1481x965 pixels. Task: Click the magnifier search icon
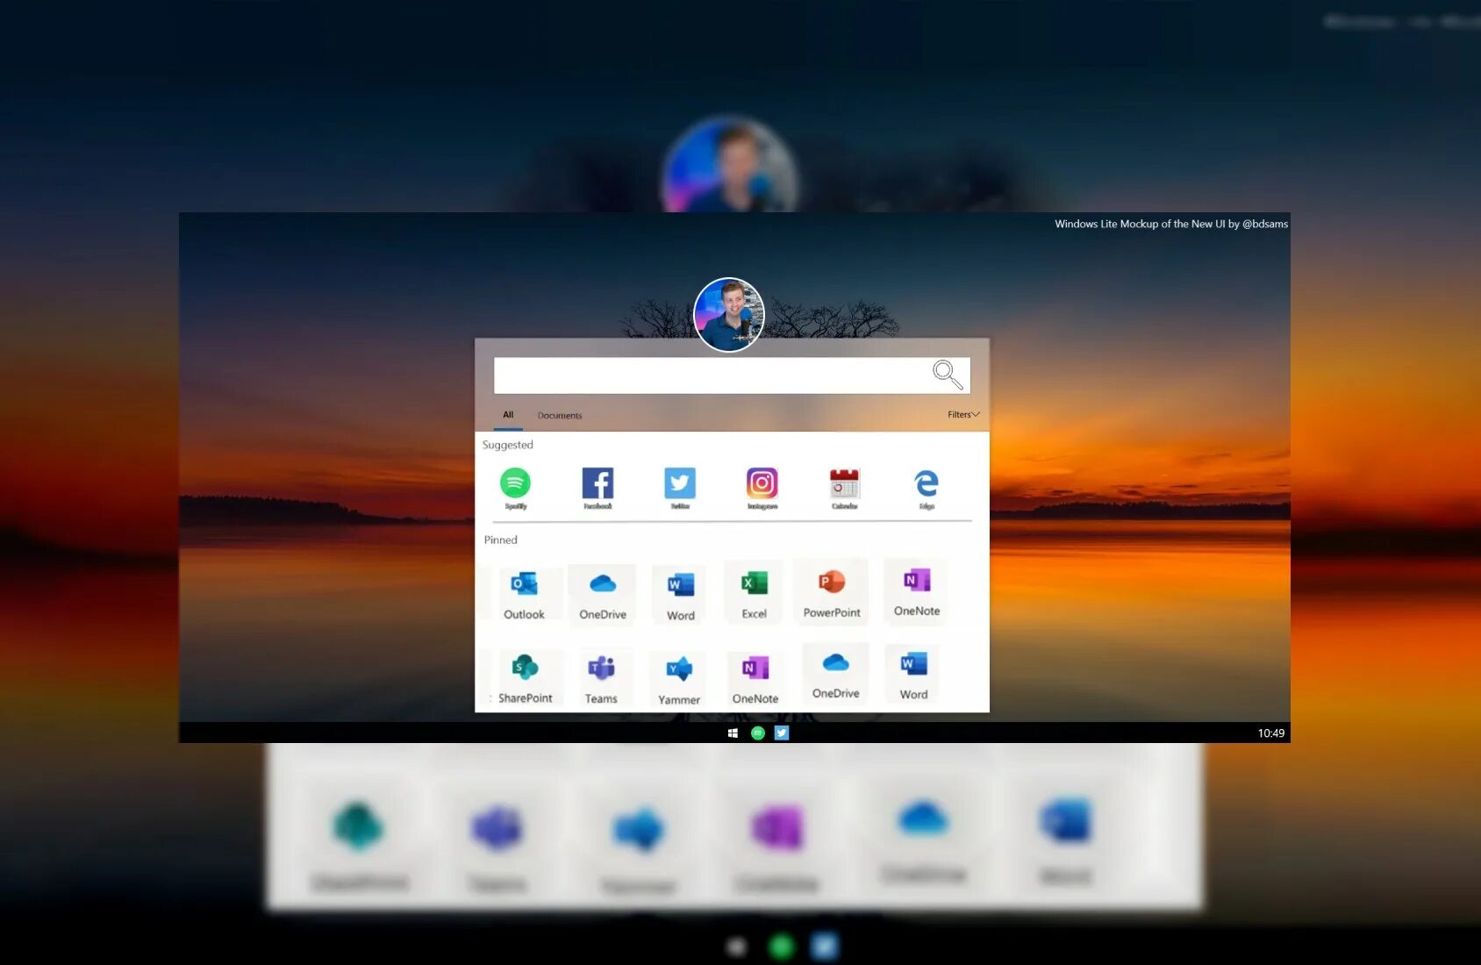pos(947,375)
